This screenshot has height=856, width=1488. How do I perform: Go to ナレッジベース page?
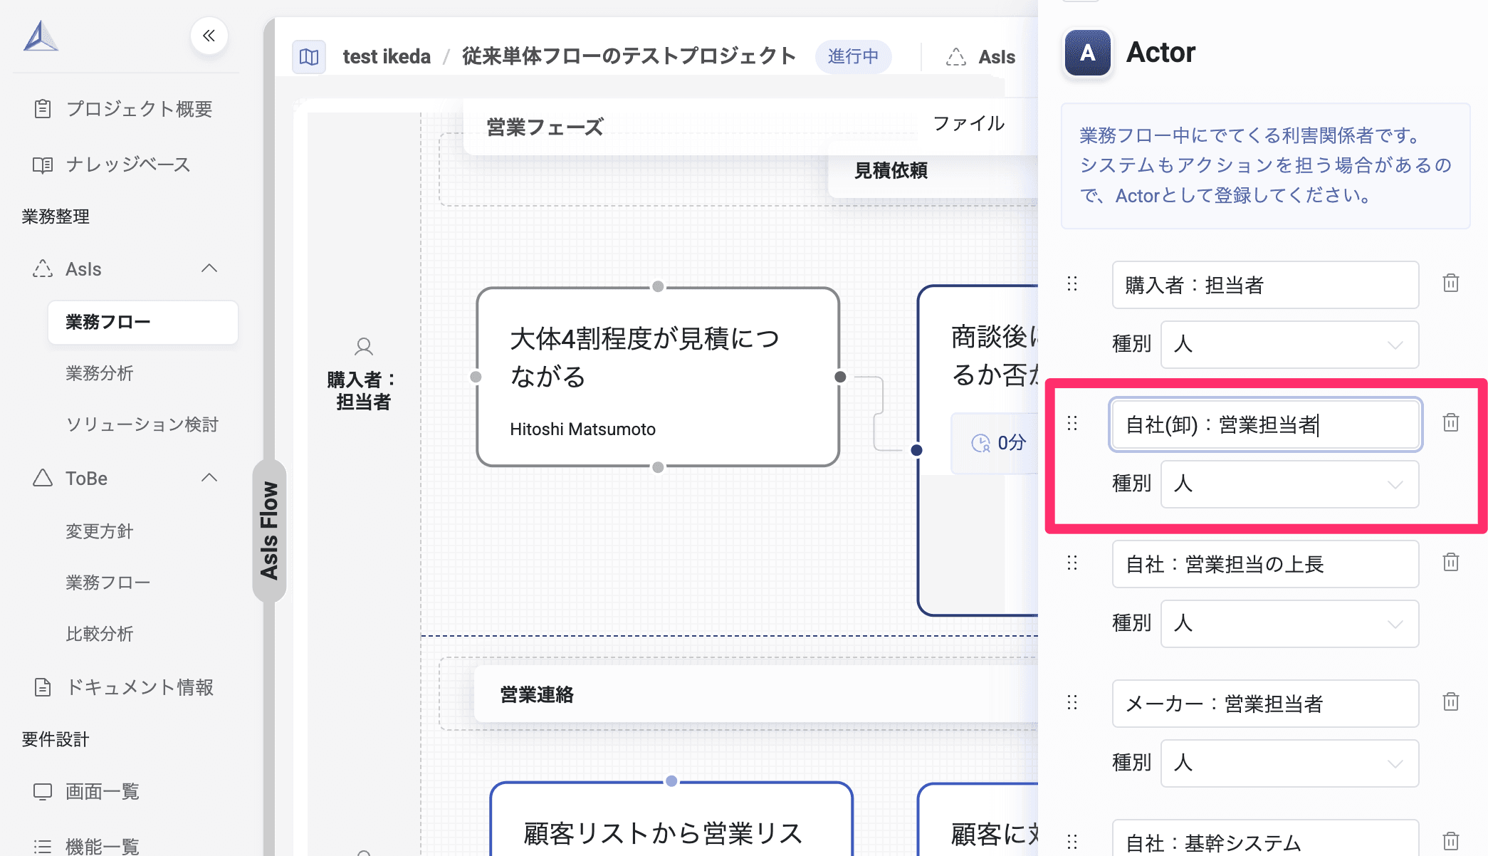(128, 165)
